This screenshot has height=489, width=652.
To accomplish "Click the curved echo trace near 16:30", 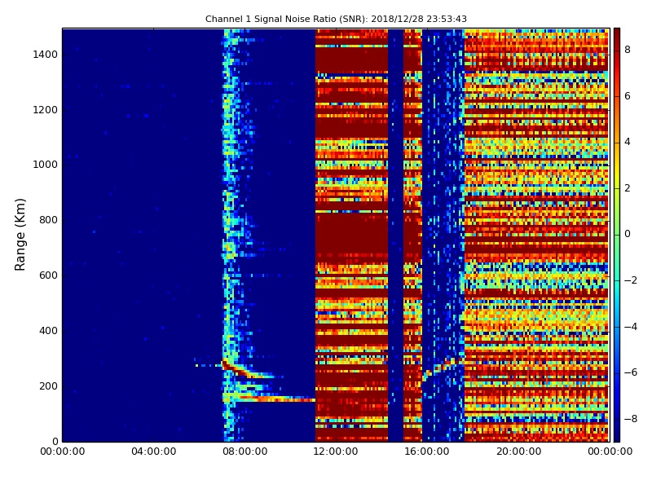I will point(443,369).
